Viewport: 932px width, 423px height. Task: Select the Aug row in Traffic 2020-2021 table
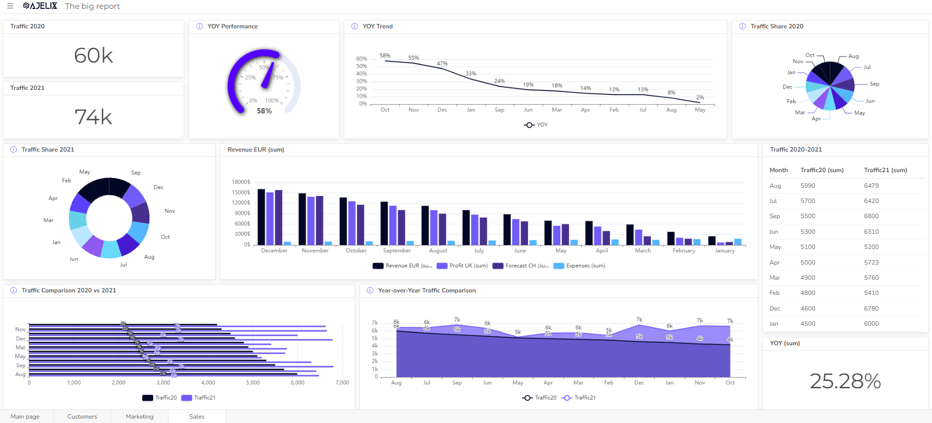[845, 186]
